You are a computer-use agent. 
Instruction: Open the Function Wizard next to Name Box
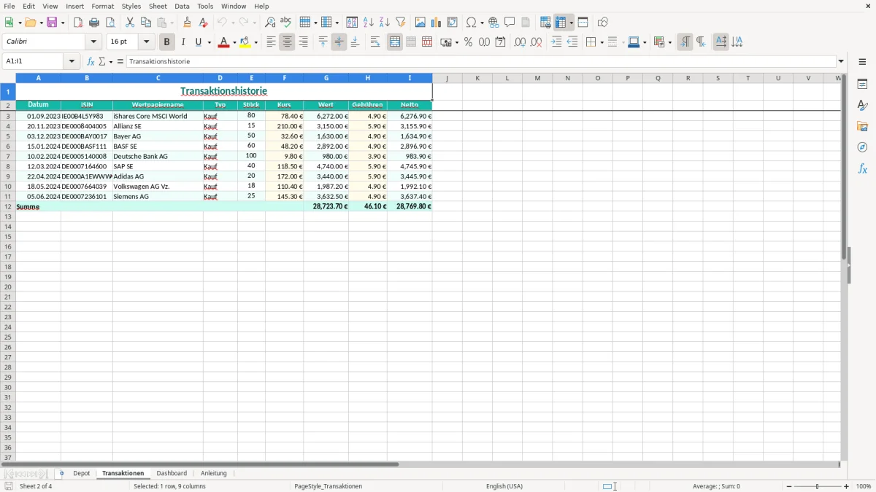point(91,62)
